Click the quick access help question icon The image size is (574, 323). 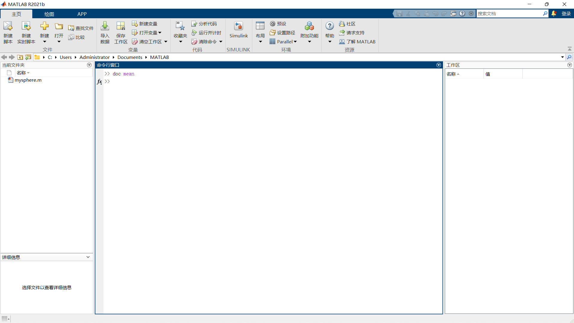[x=462, y=13]
